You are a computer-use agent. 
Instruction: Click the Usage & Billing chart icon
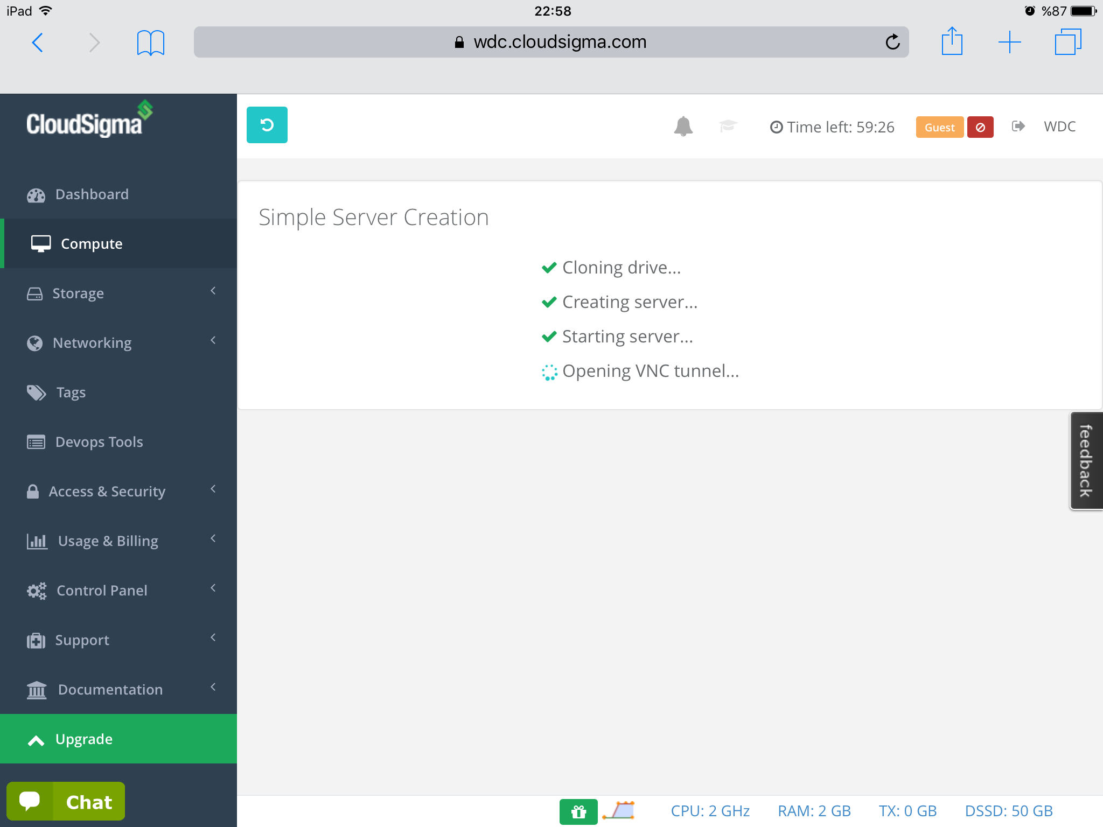click(x=37, y=541)
